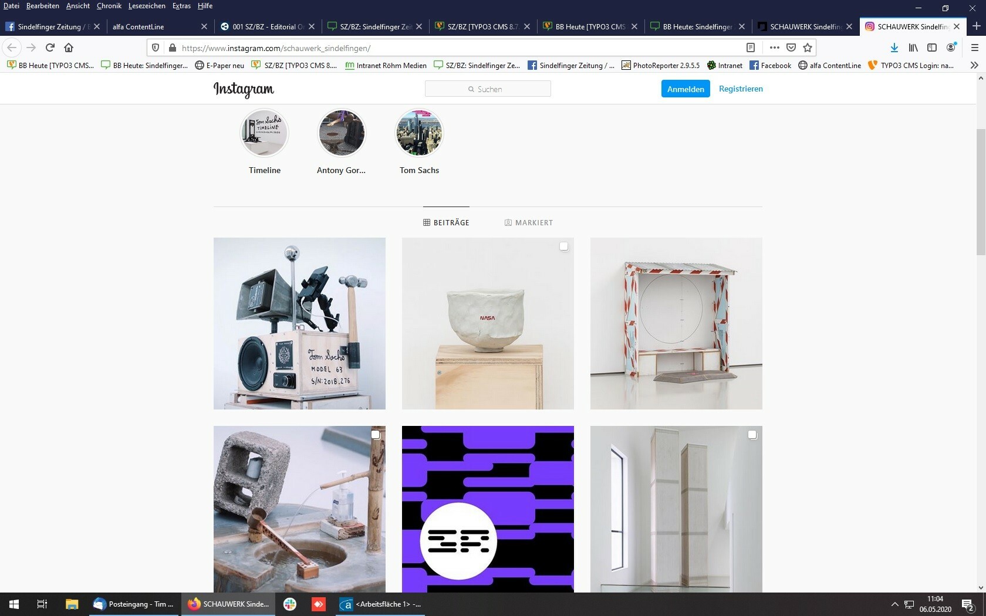Open the NASA bowl post
This screenshot has height=616, width=986.
[488, 323]
